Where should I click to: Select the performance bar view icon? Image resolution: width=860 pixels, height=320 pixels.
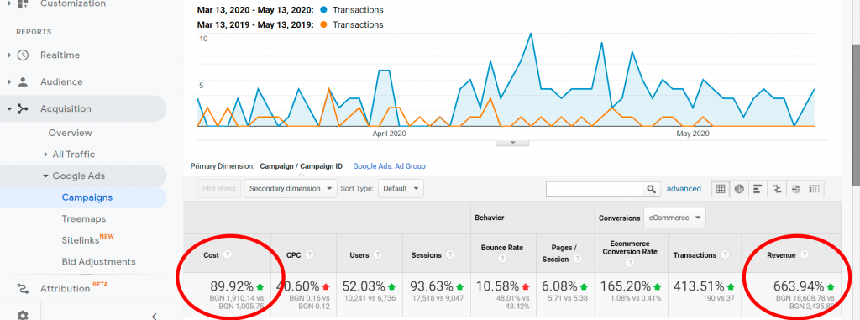[758, 189]
